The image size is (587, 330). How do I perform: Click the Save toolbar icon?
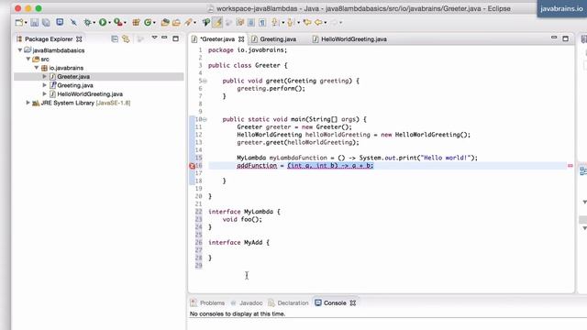click(x=35, y=22)
